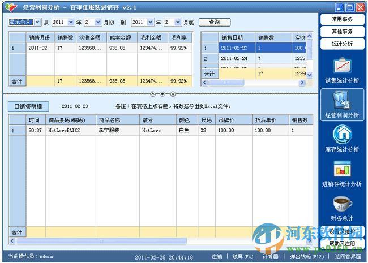The height and width of the screenshot is (263, 368).
Task: Click 锁屏 (F4) in the status bar
Action: (x=243, y=257)
